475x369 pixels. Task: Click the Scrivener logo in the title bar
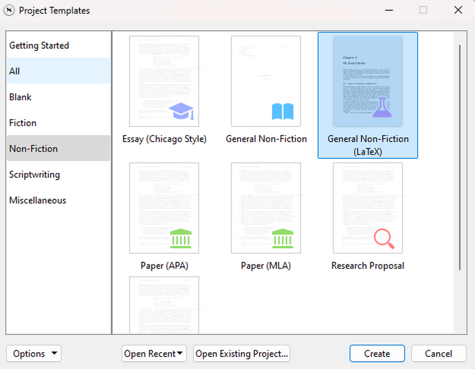click(8, 10)
